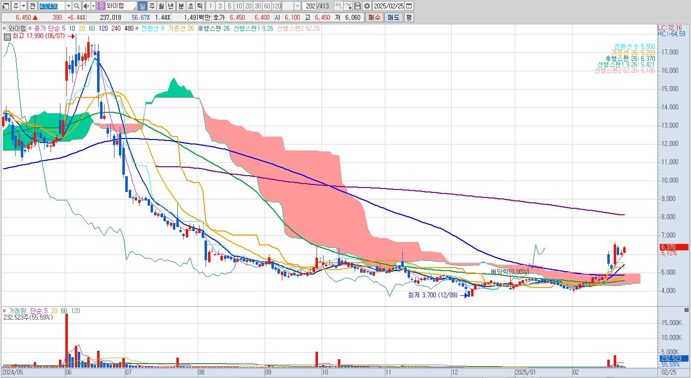The height and width of the screenshot is (378, 691).
Task: Click the 후행스팬 26 legend label
Action: point(213,28)
